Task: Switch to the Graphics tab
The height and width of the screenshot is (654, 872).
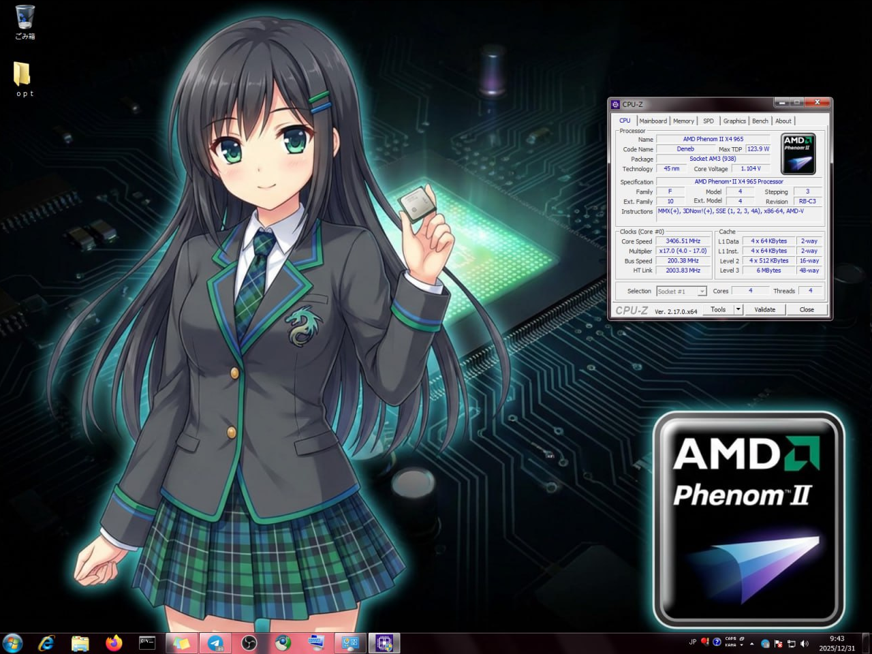Action: pyautogui.click(x=734, y=121)
